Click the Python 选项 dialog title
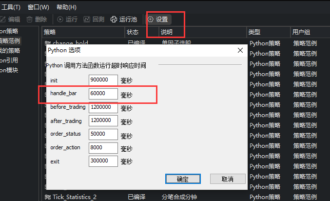Screen dimensions: 330x201 [64, 50]
